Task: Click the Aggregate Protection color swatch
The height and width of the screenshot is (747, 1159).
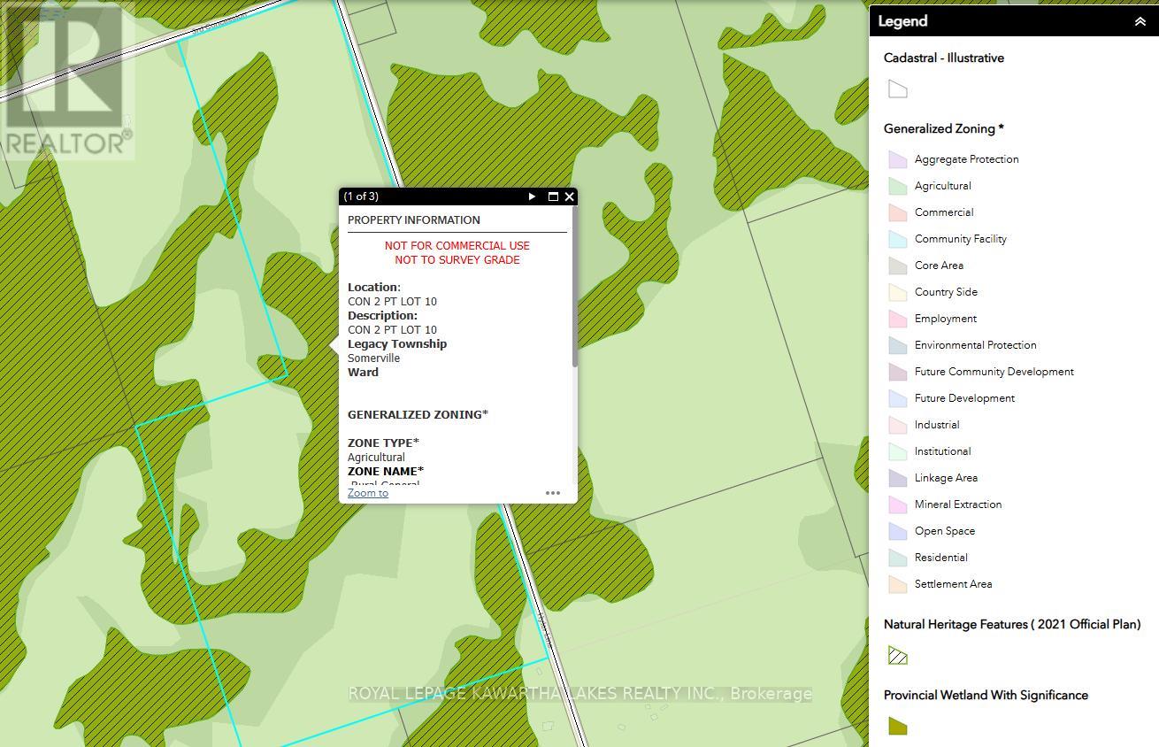Action: [x=898, y=159]
